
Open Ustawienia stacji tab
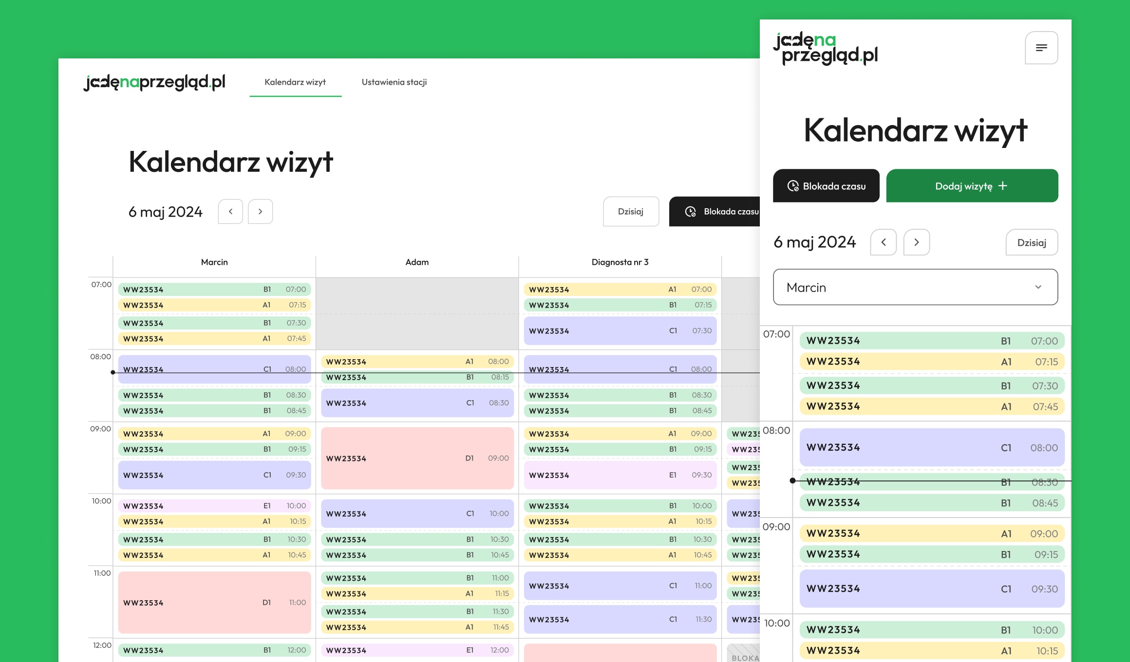coord(394,82)
